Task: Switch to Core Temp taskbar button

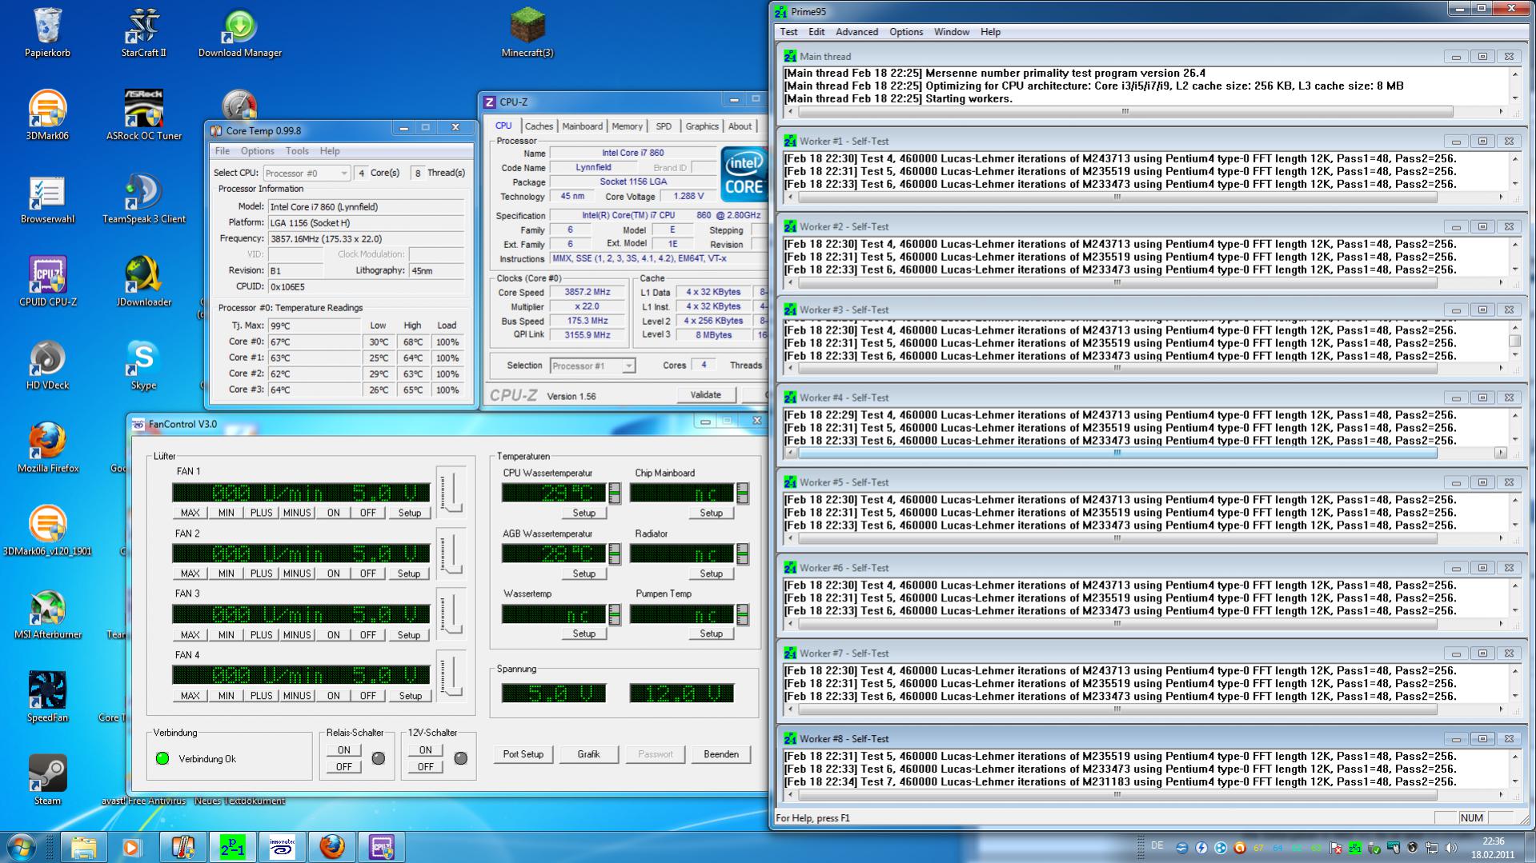Action: pyautogui.click(x=182, y=847)
